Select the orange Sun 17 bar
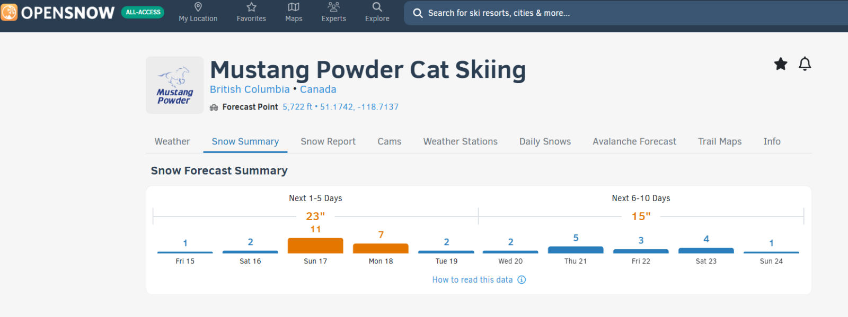This screenshot has width=848, height=317. click(x=315, y=246)
